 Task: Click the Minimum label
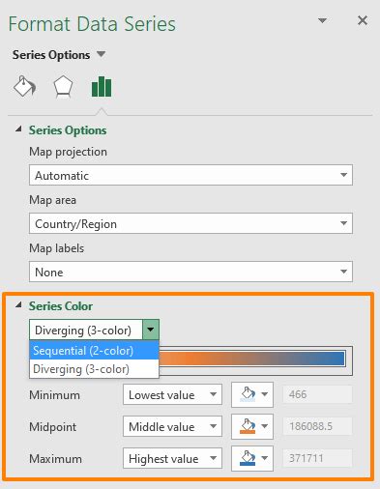point(54,395)
